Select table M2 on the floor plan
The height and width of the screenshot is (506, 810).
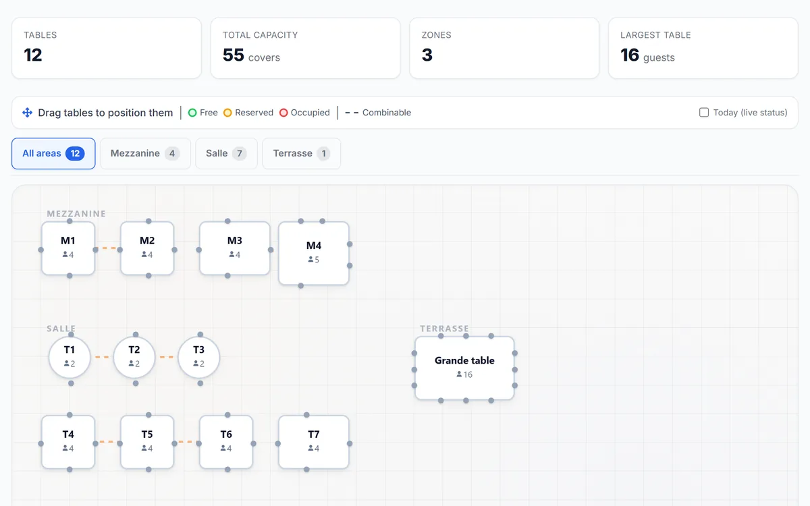(147, 248)
